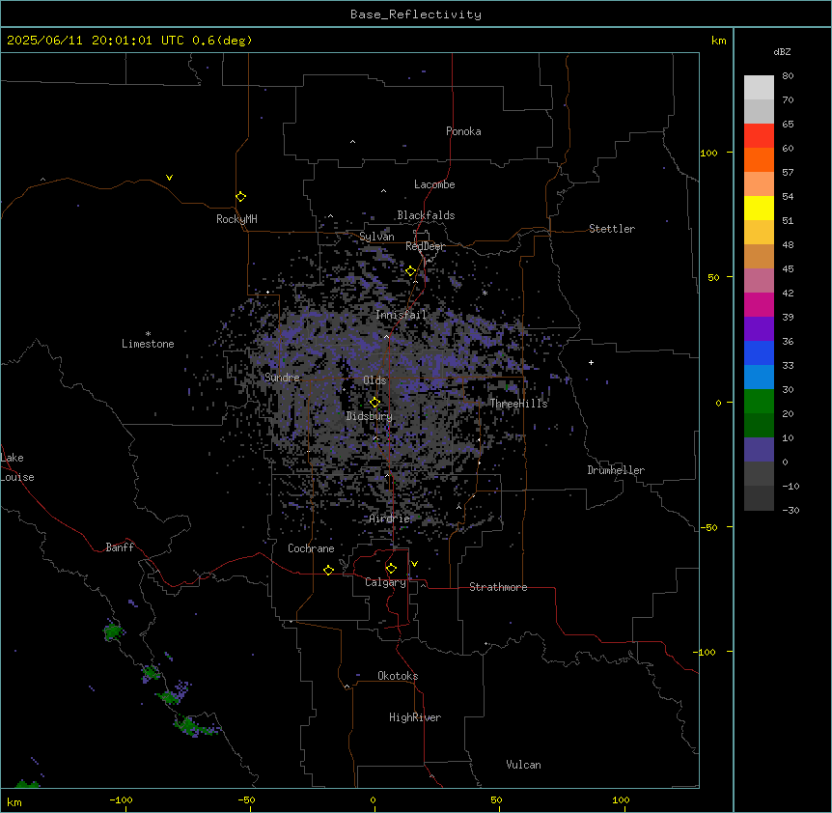Image resolution: width=832 pixels, height=813 pixels.
Task: Pick the purple 39 dBZ legend swatch
Action: pyautogui.click(x=759, y=329)
